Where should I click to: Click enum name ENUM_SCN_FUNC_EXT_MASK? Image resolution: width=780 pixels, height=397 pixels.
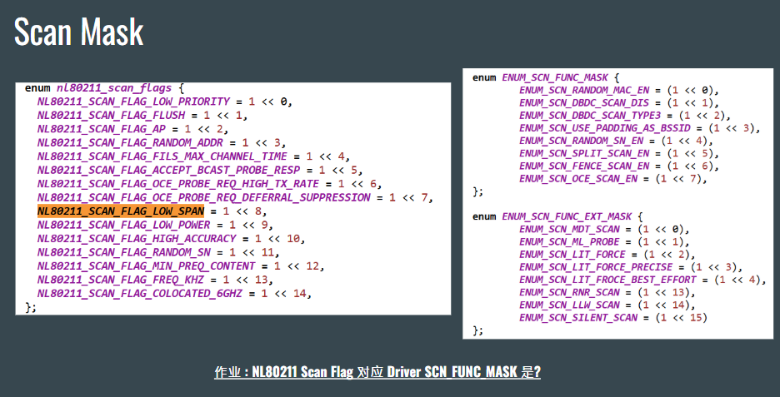coord(567,216)
